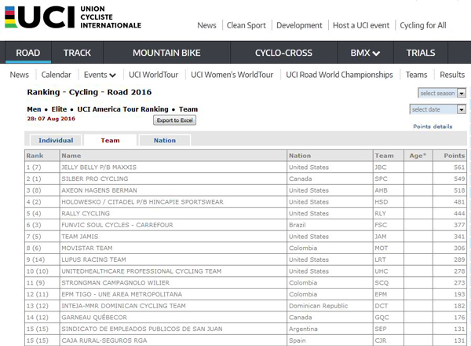471x346 pixels.
Task: Click STRONGMAN CAMPAGNOLO WILIER name
Action: [115, 282]
